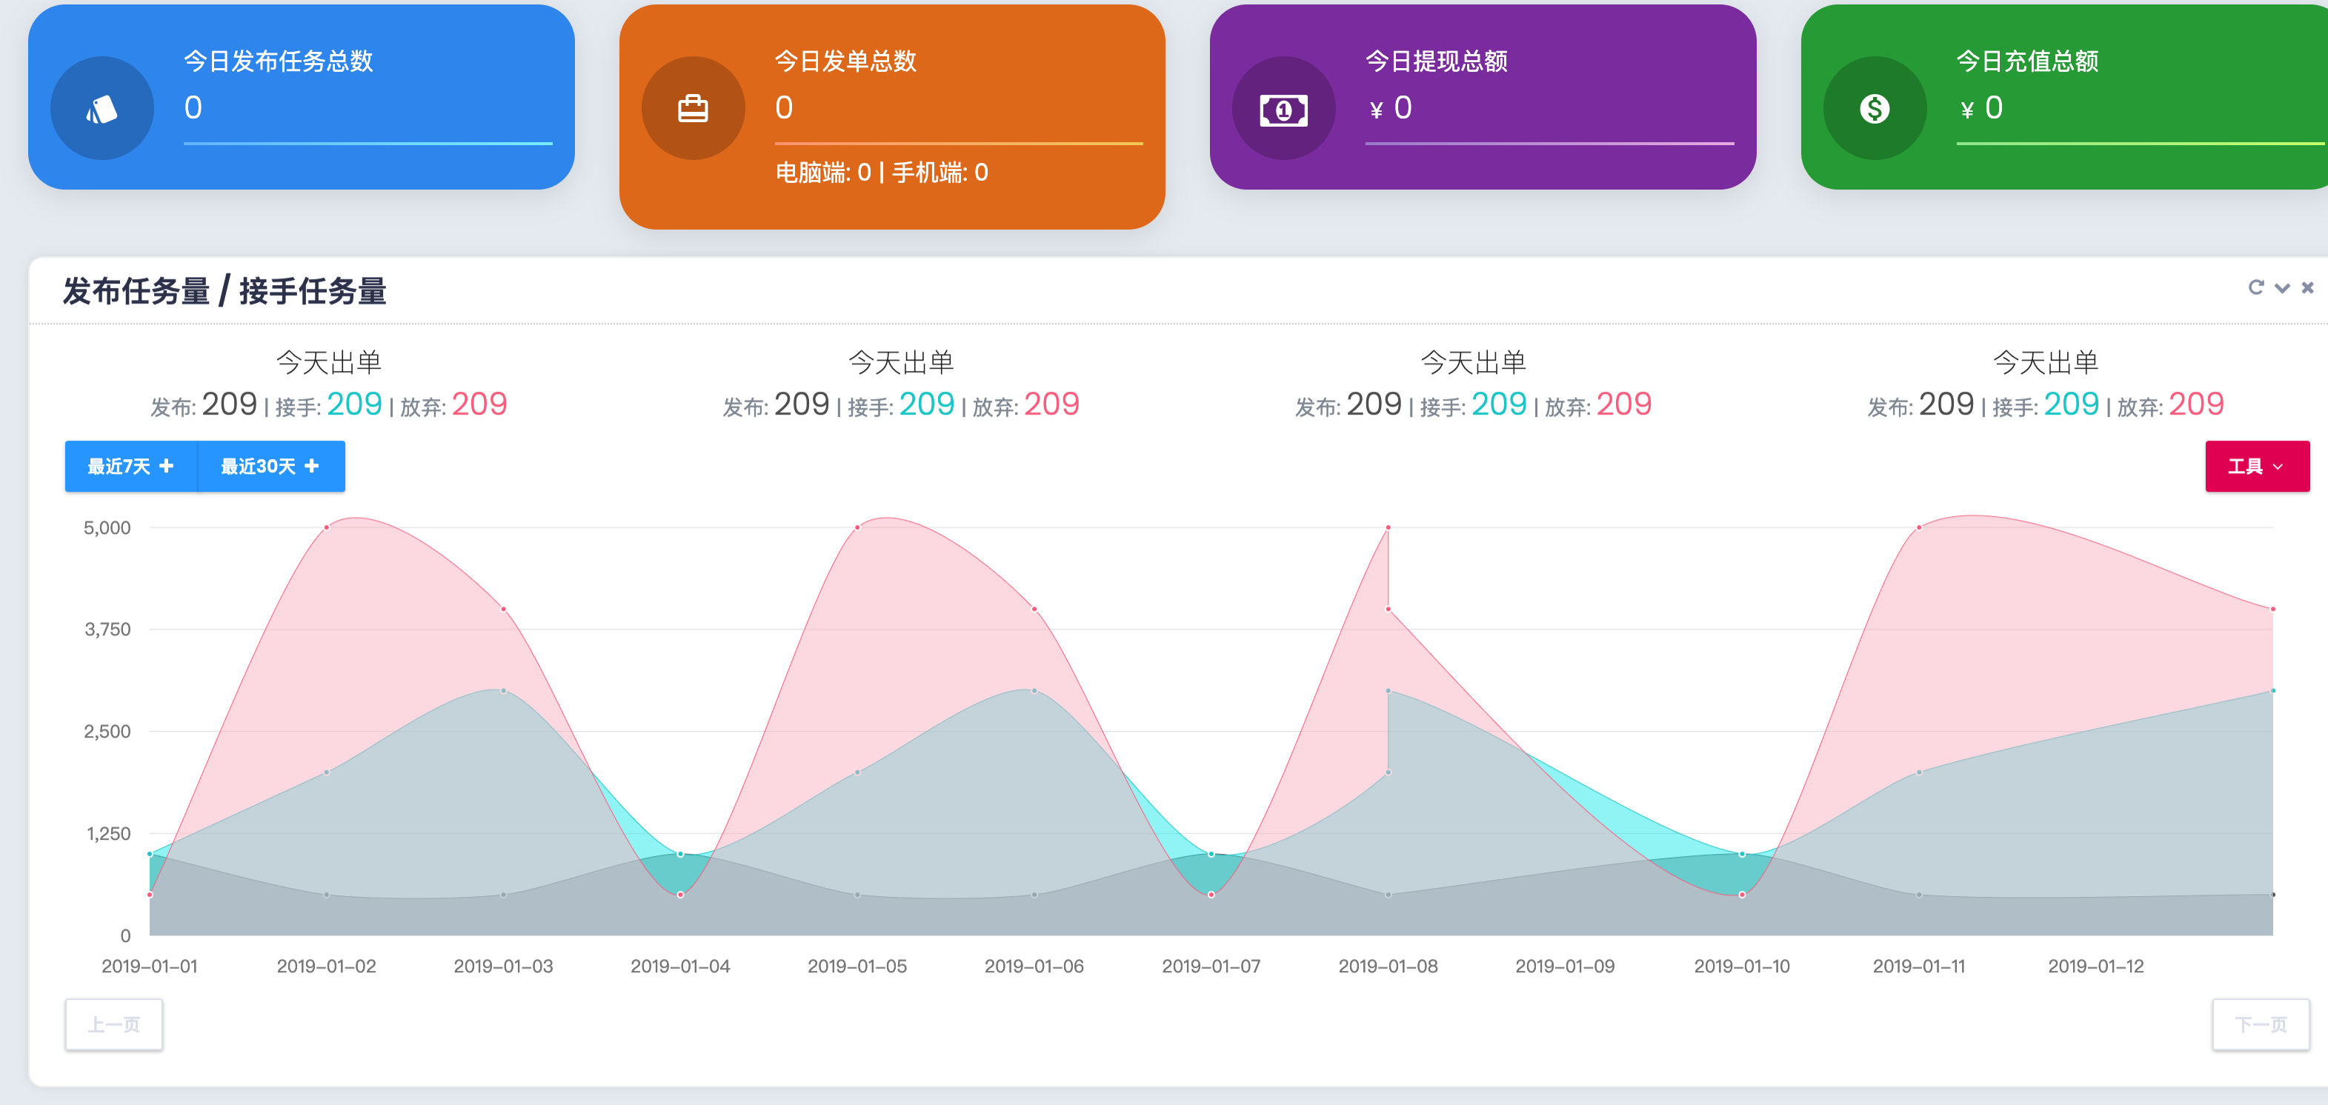This screenshot has width=2328, height=1105.
Task: Click the briefcase icon on orange card
Action: 694,110
